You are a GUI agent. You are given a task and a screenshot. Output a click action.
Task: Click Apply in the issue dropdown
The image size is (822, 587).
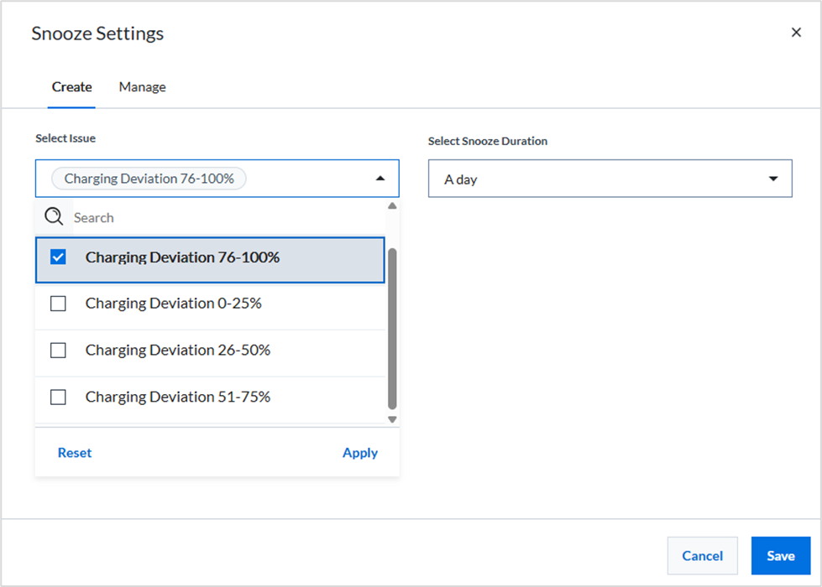click(x=359, y=453)
